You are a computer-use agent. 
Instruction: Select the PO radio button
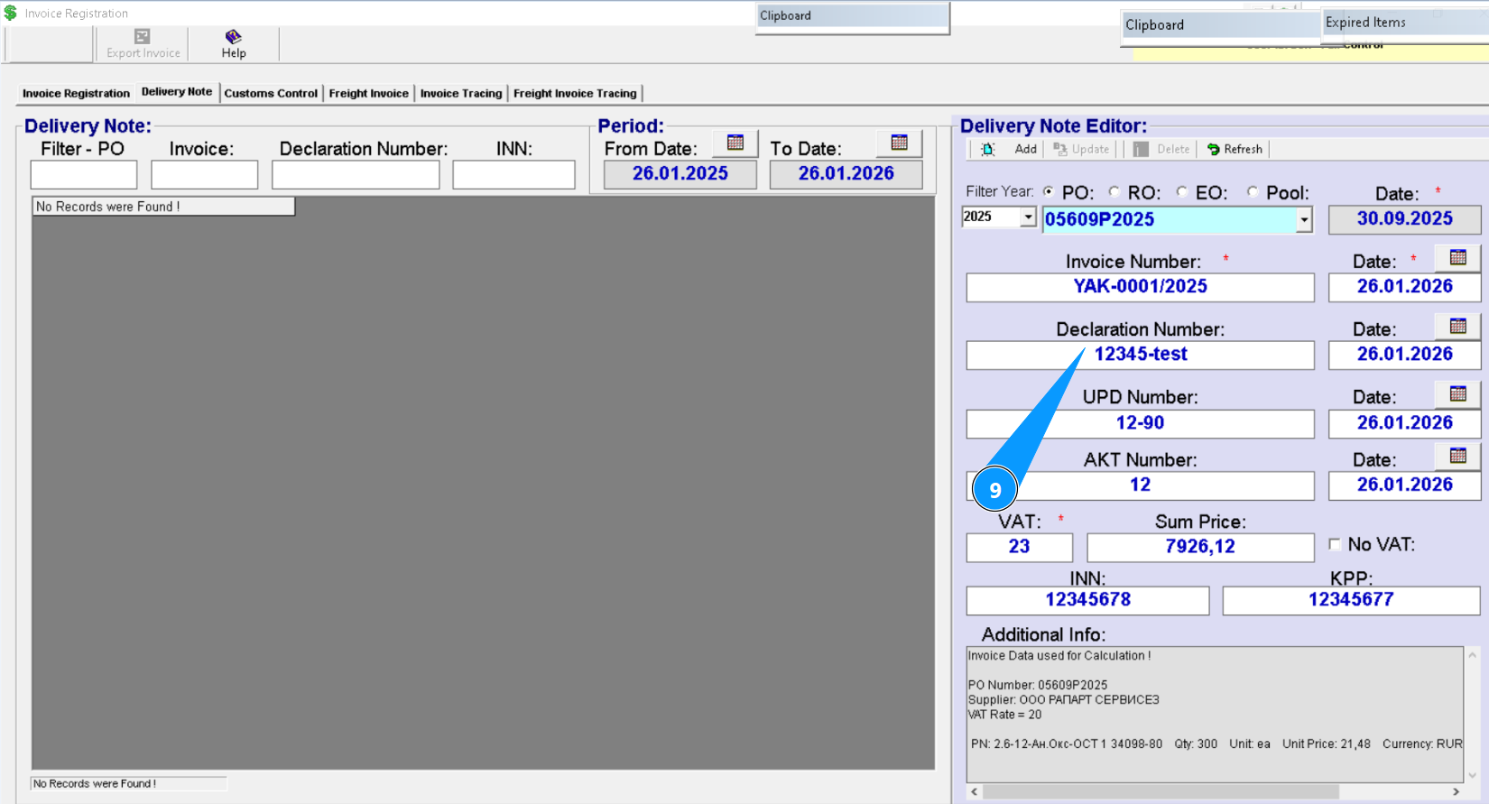pyautogui.click(x=1049, y=191)
